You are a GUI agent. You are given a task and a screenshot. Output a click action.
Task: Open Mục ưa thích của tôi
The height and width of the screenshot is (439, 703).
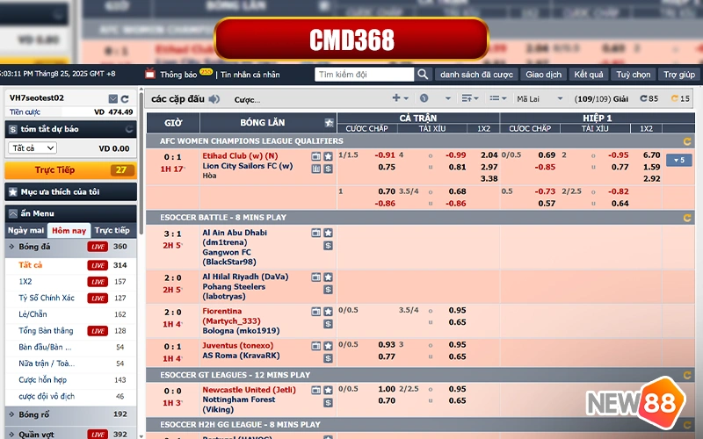click(x=71, y=192)
